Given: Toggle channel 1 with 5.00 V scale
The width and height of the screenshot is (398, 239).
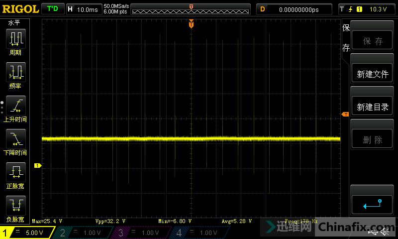Looking at the screenshot, I should (26, 233).
